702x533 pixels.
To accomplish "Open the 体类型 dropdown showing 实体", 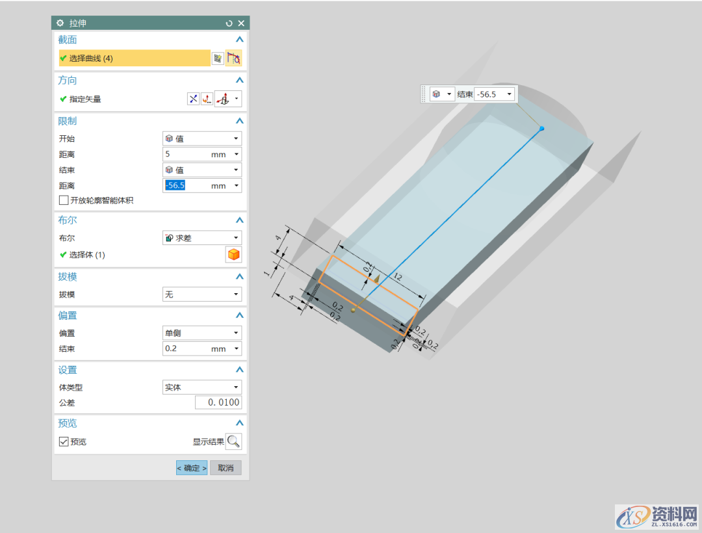I will coord(201,387).
